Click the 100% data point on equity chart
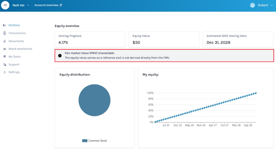 pos(256,93)
